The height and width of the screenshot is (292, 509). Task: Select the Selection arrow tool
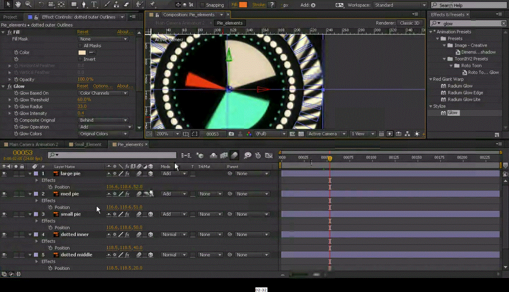pyautogui.click(x=9, y=5)
